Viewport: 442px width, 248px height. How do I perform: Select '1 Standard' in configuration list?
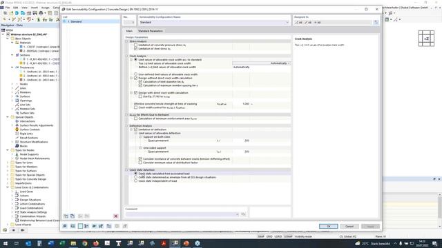[x=90, y=21]
